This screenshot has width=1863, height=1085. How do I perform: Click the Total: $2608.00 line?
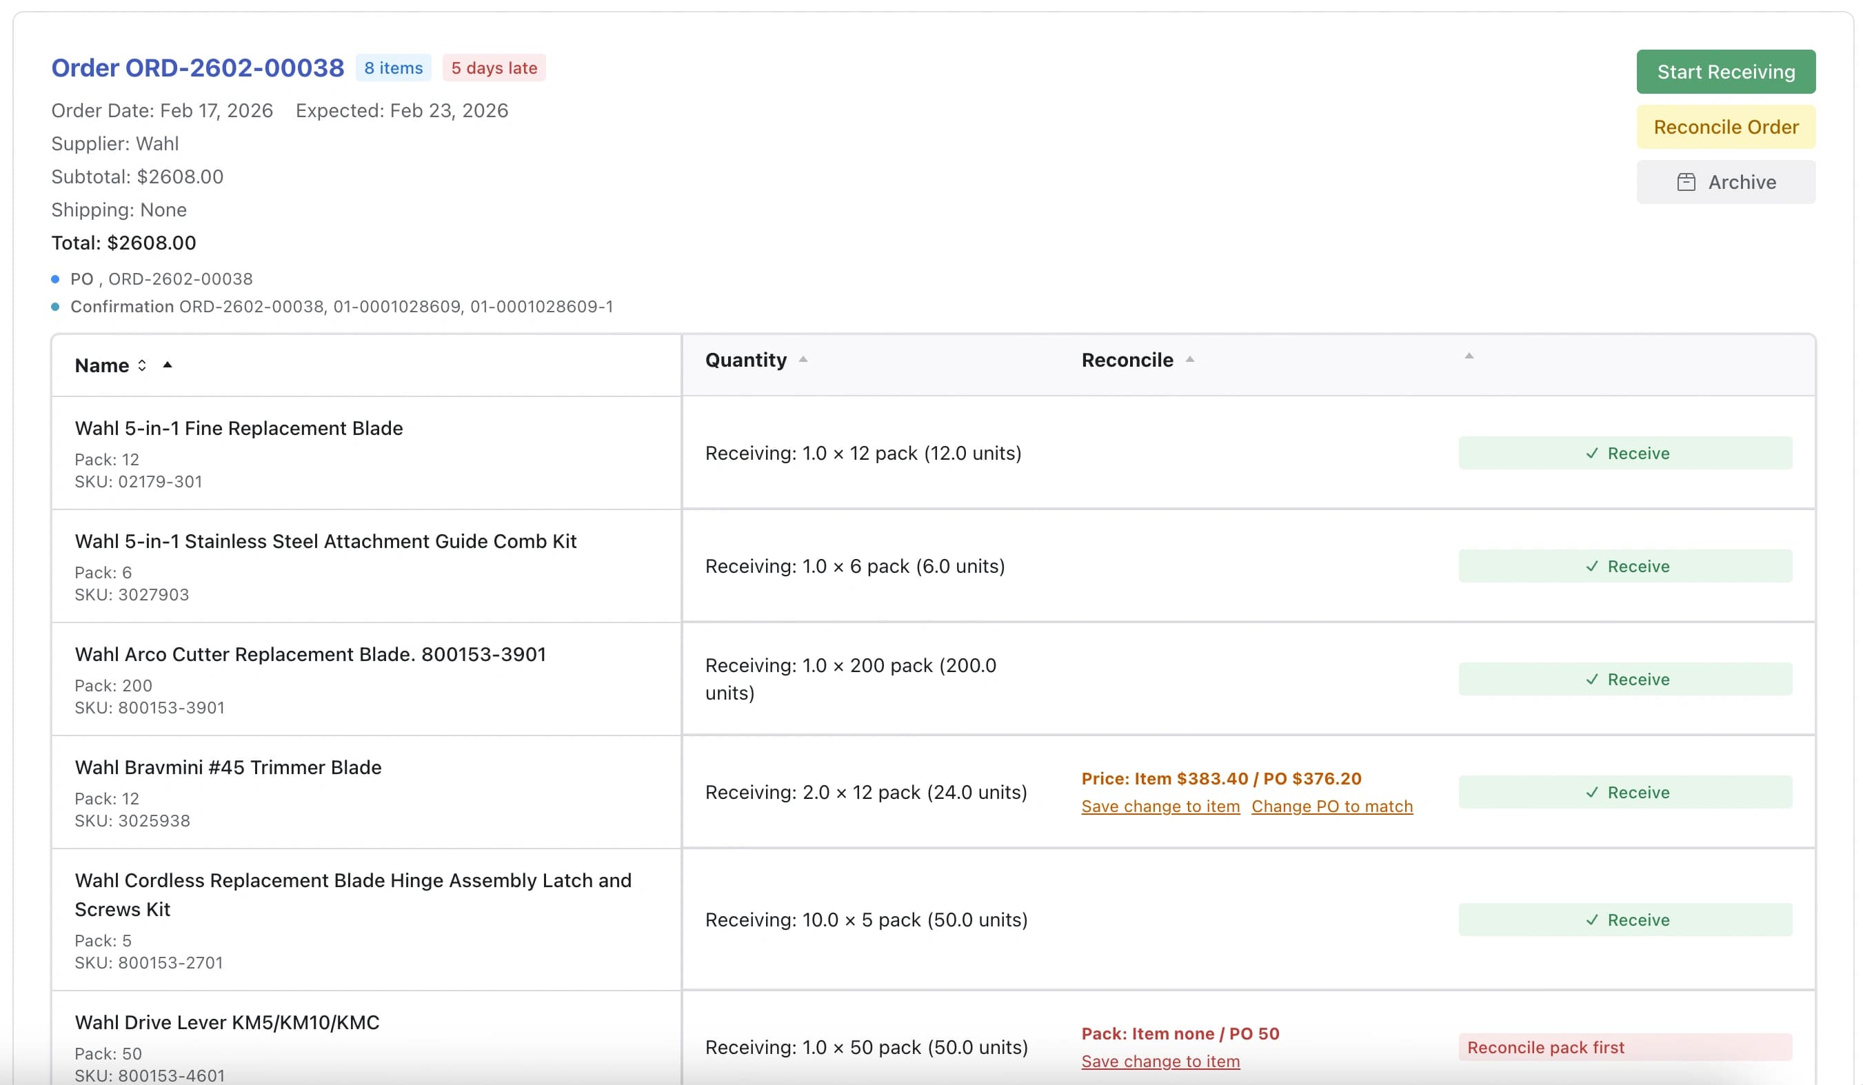pos(123,243)
